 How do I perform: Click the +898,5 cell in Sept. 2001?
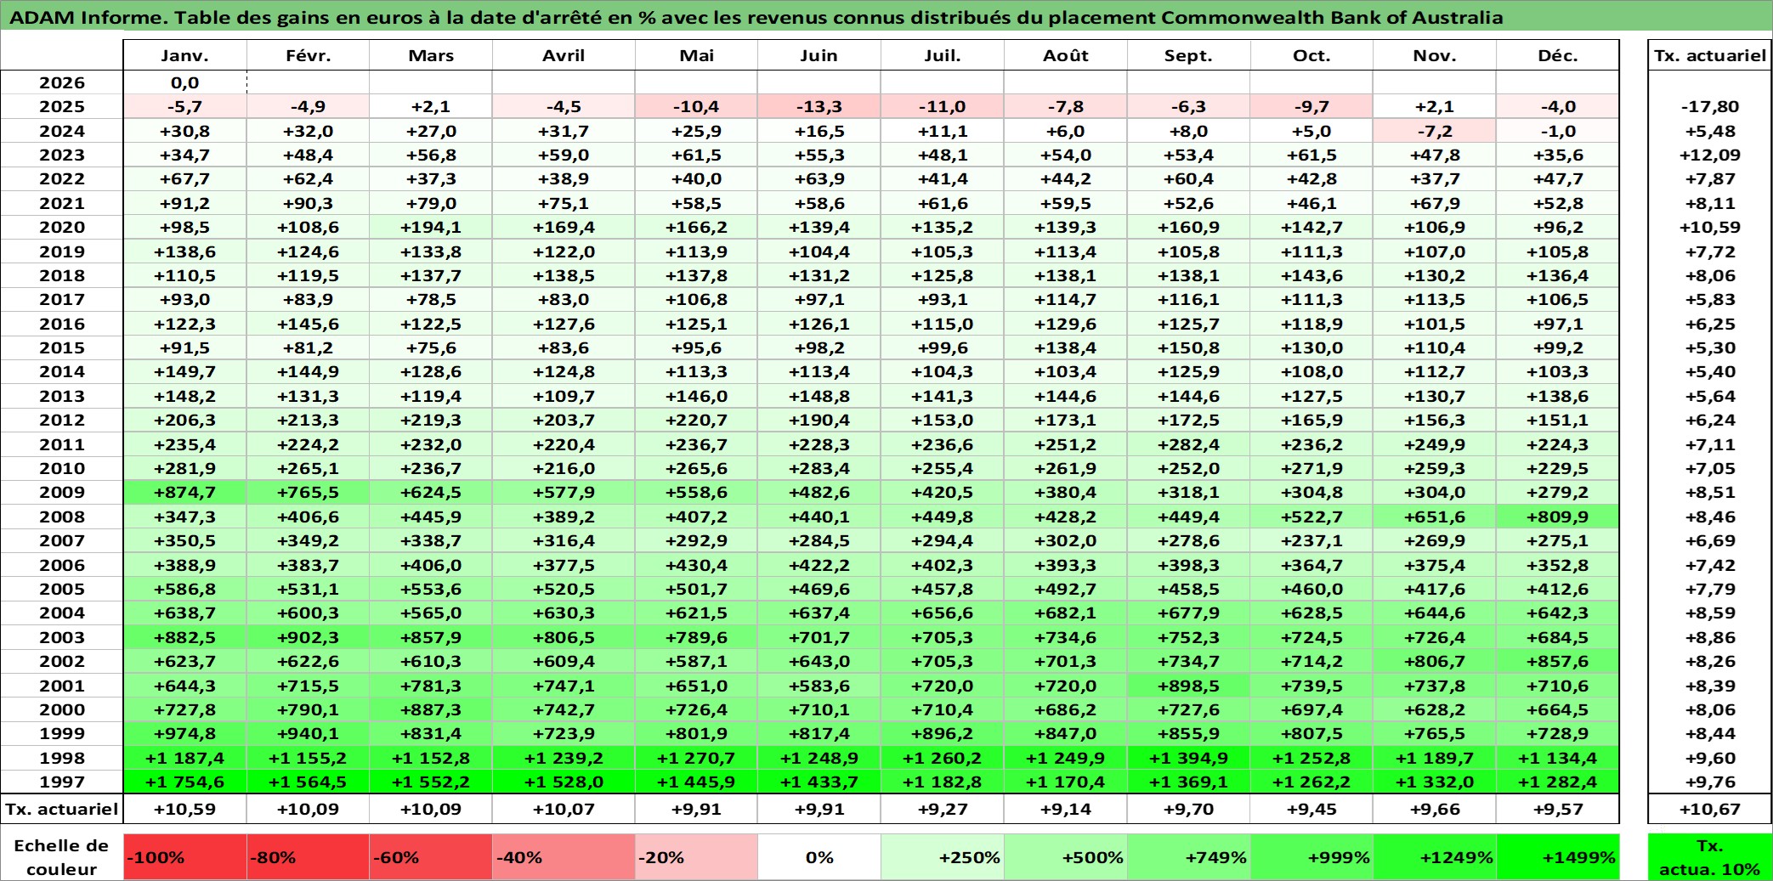1188,686
